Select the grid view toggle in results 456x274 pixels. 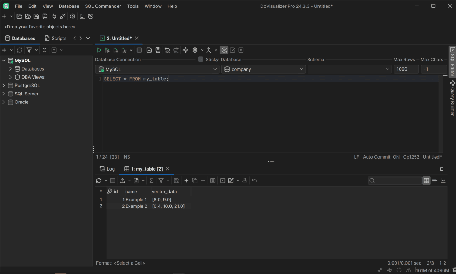tap(426, 181)
